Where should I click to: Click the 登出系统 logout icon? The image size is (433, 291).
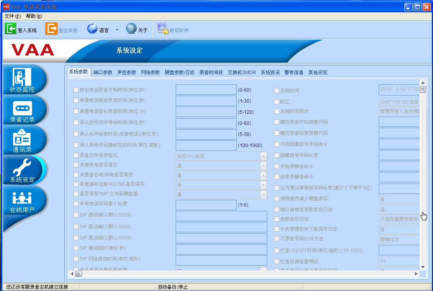point(52,29)
